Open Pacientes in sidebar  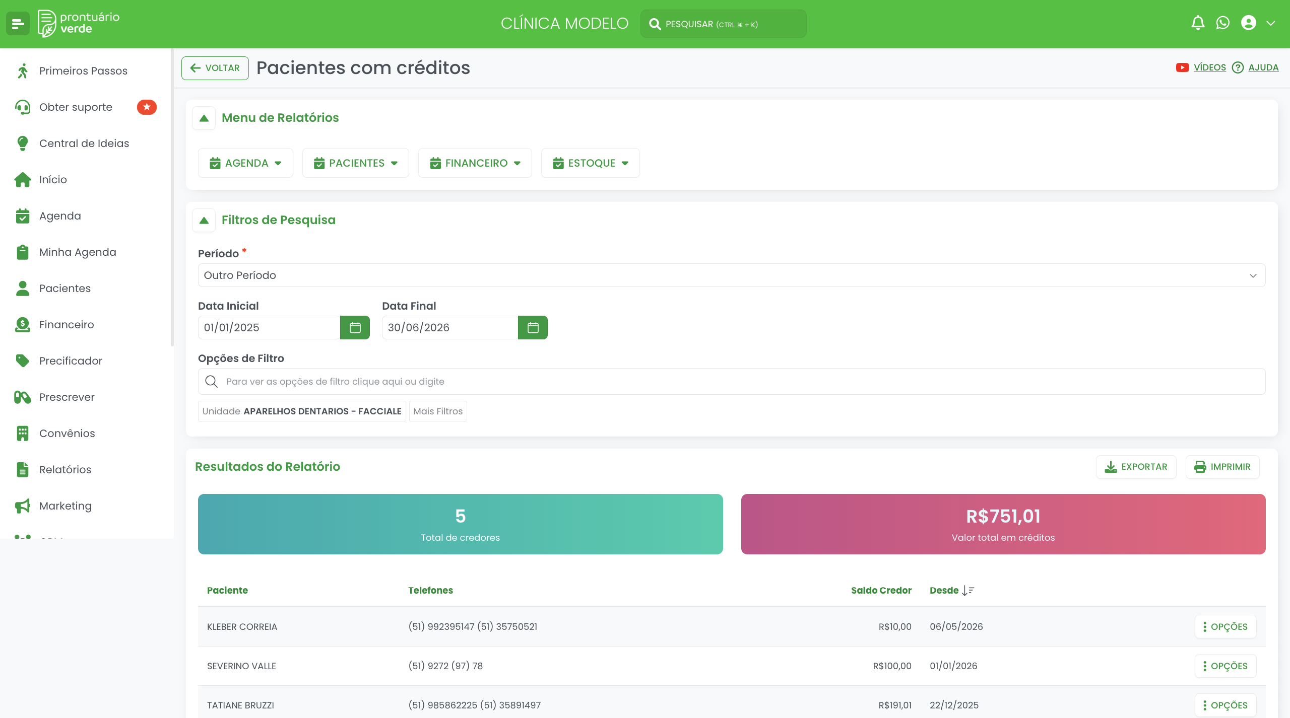65,289
